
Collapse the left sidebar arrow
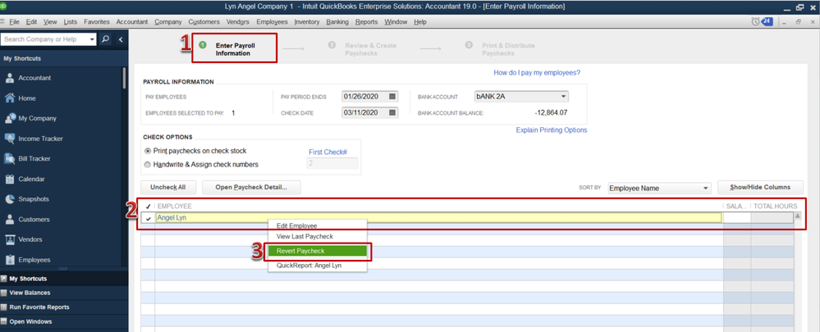121,39
